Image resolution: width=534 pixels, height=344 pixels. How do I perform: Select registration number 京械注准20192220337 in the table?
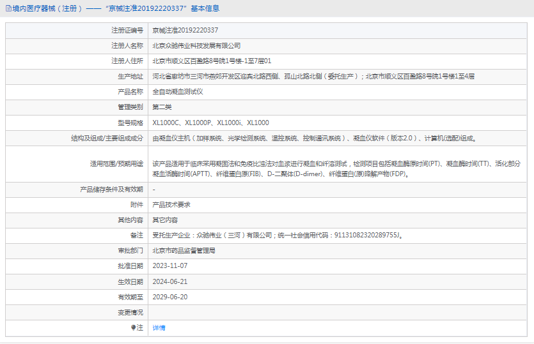click(x=185, y=30)
